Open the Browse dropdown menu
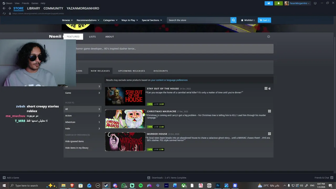 pos(67,20)
